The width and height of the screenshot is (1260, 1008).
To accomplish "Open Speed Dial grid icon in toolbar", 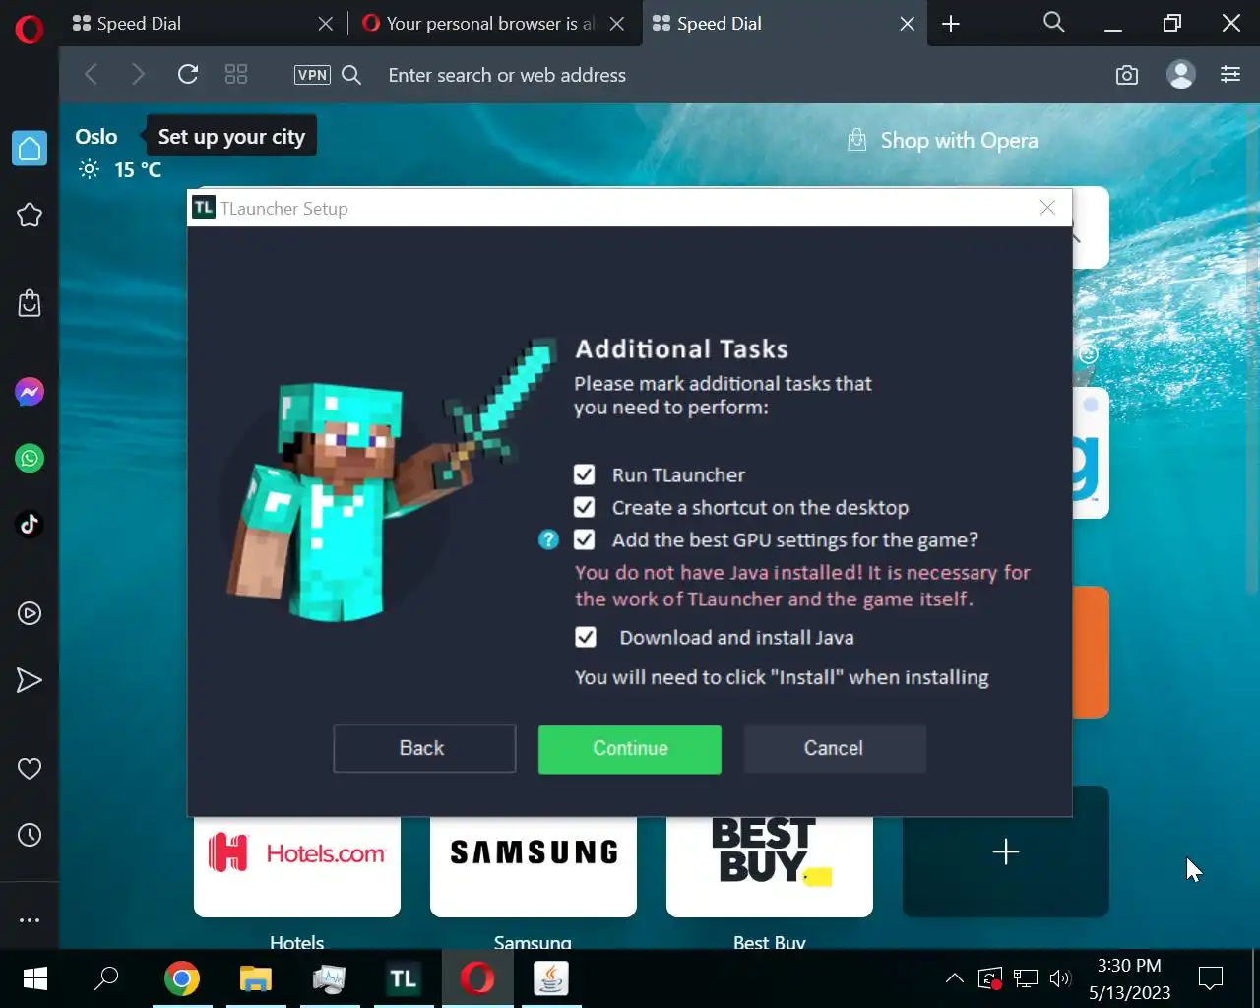I will click(x=236, y=74).
